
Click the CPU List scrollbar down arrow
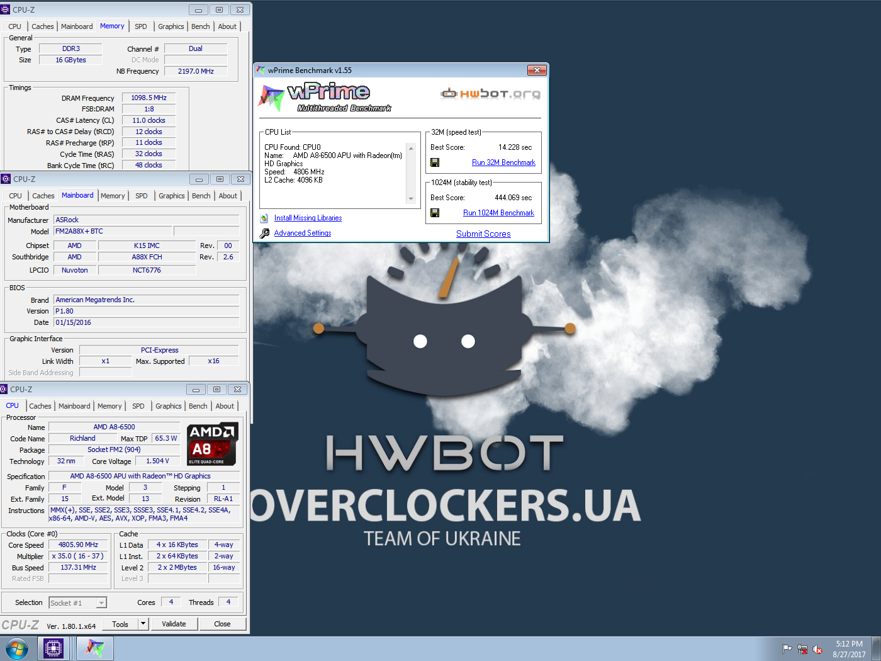click(411, 199)
